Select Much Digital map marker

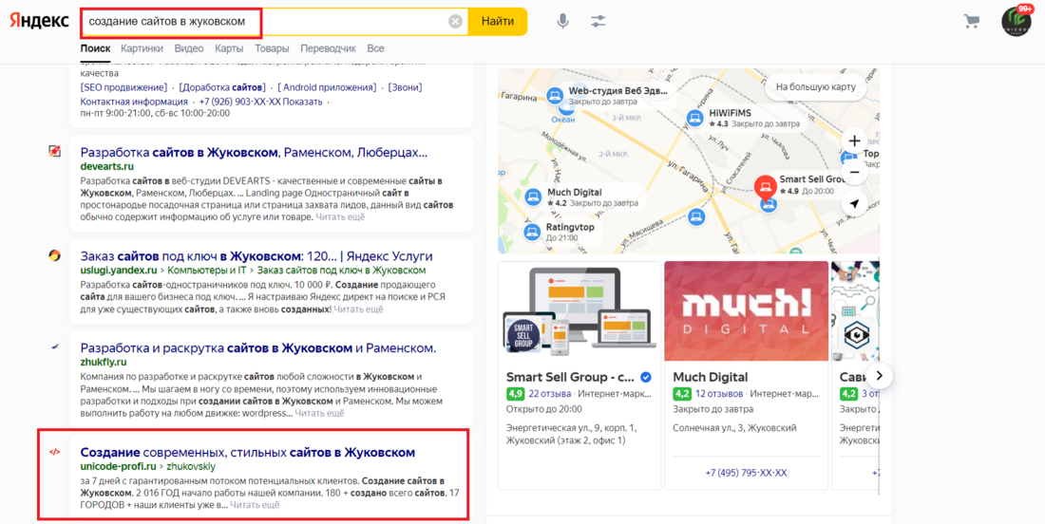[x=533, y=196]
